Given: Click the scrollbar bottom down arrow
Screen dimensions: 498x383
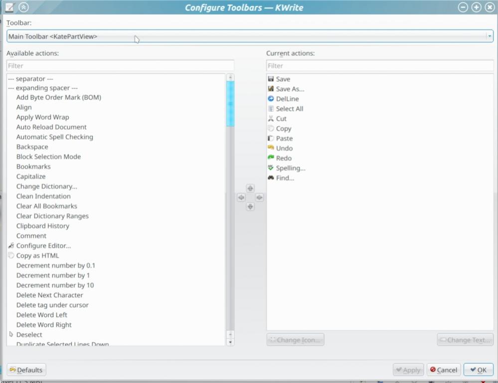Looking at the screenshot, I should (x=230, y=342).
